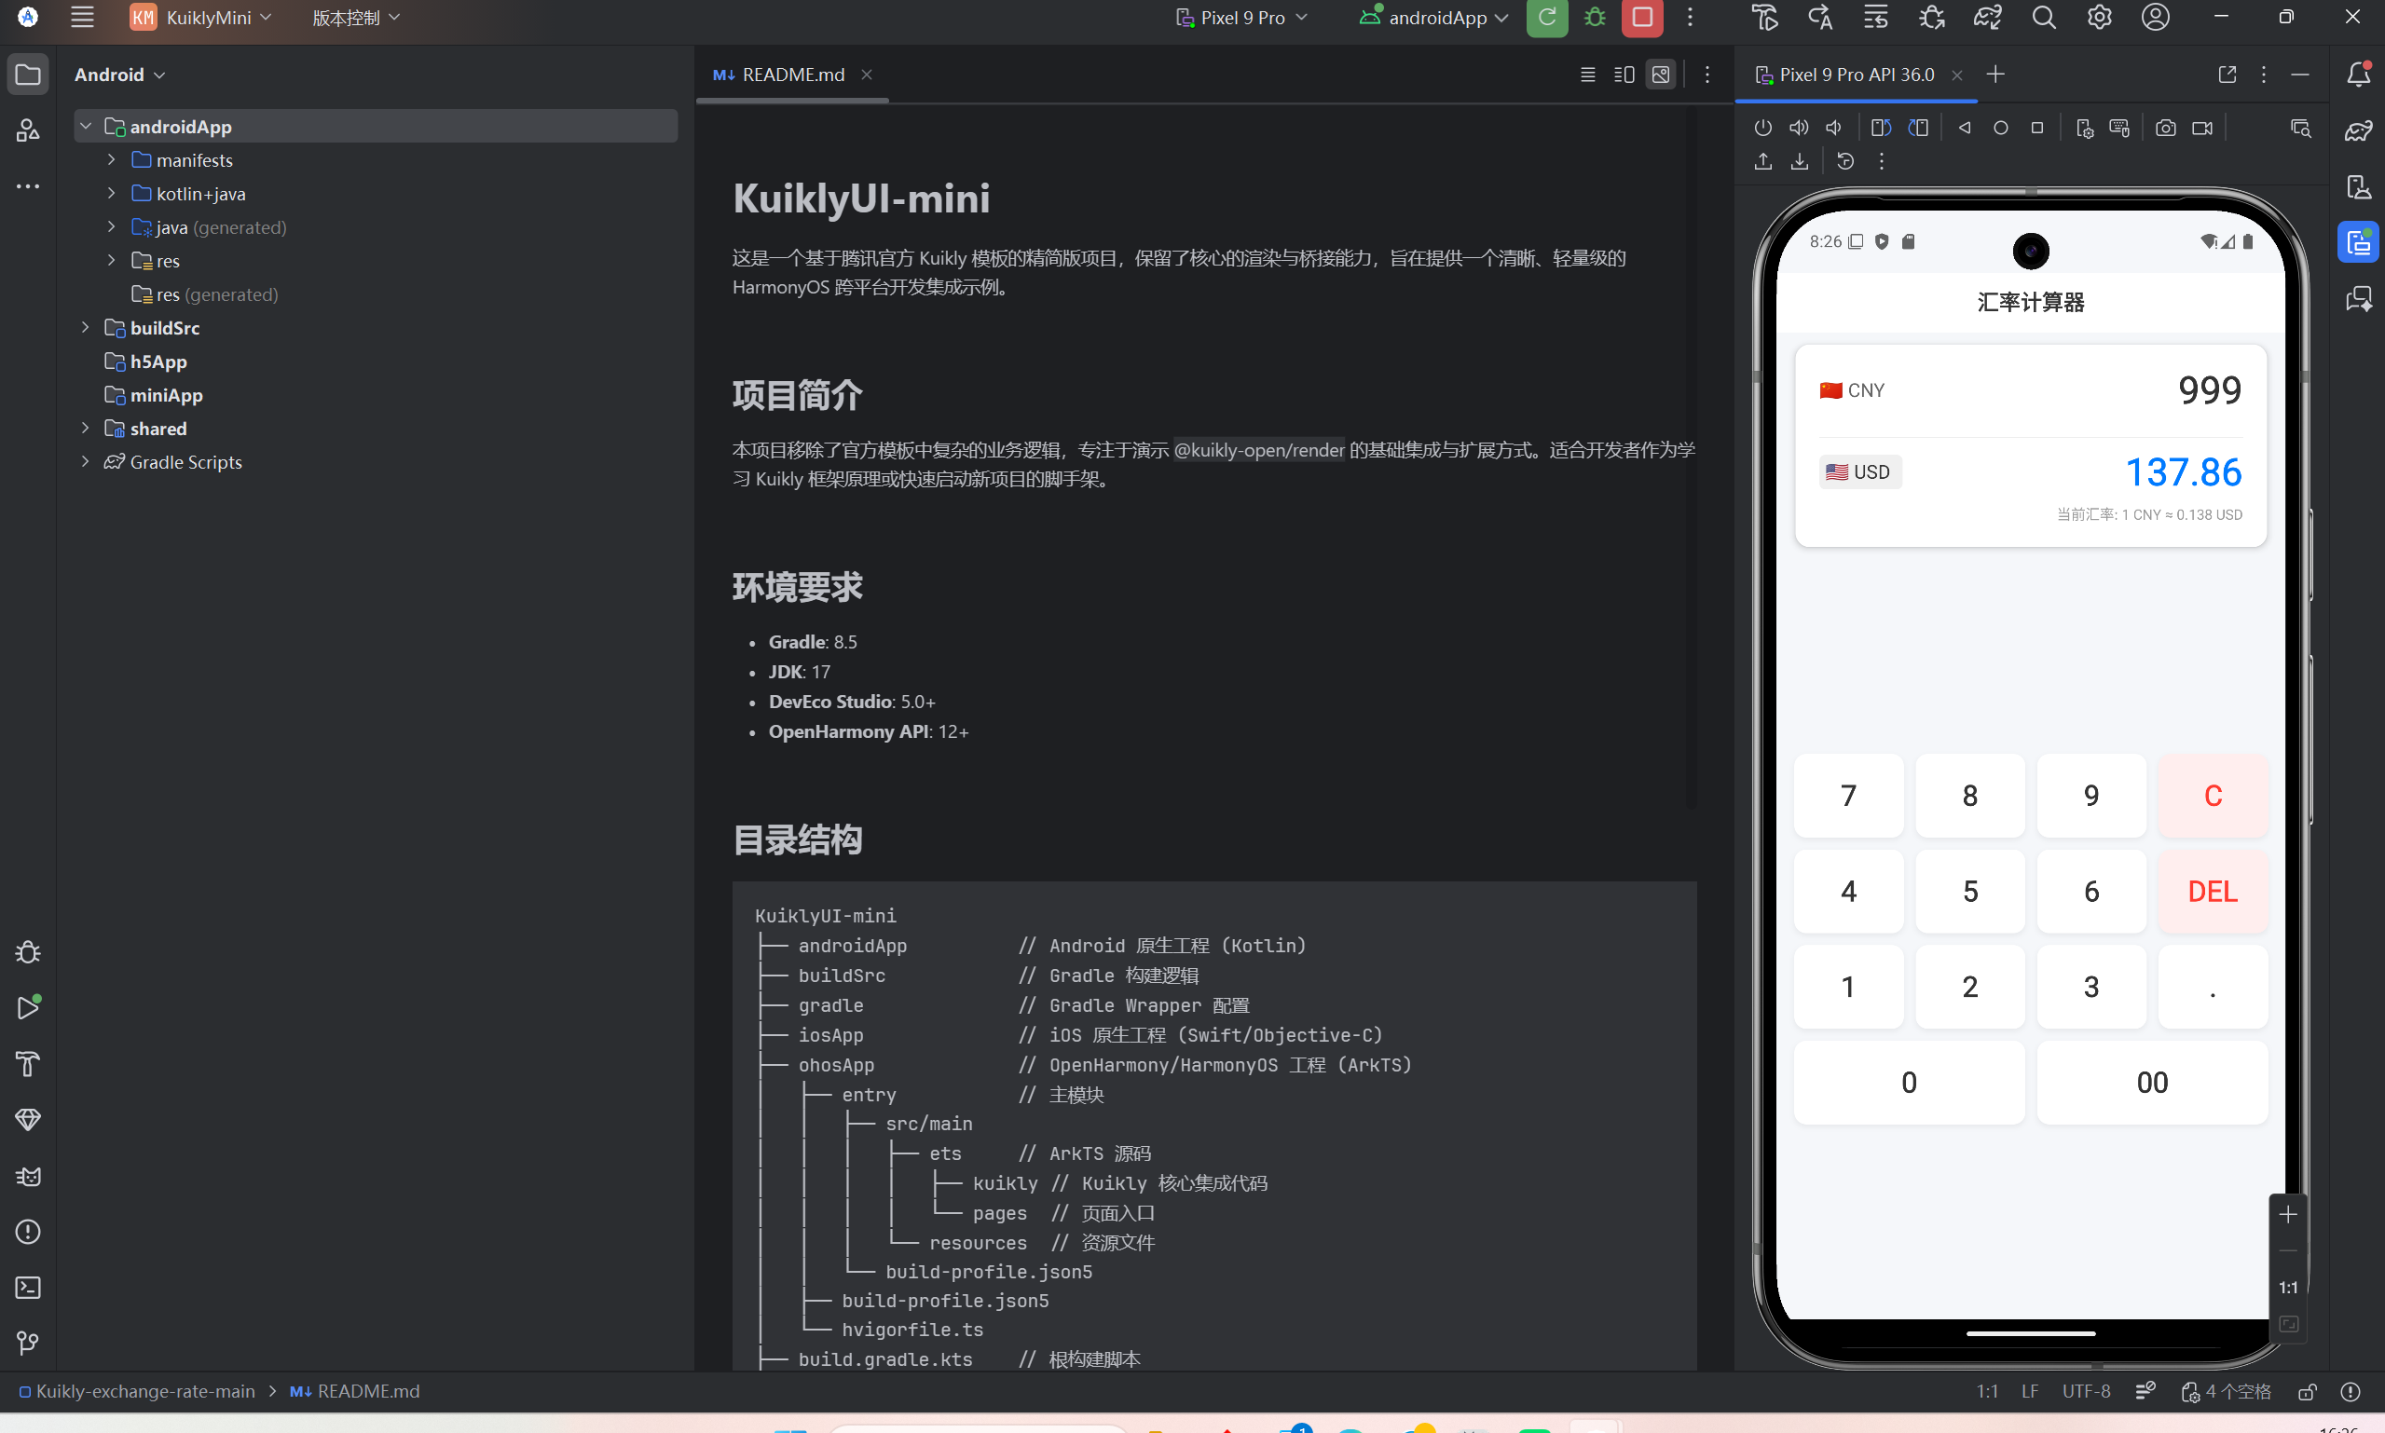This screenshot has height=1433, width=2385.
Task: Switch the README editor to preview-only mode
Action: coord(1661,75)
